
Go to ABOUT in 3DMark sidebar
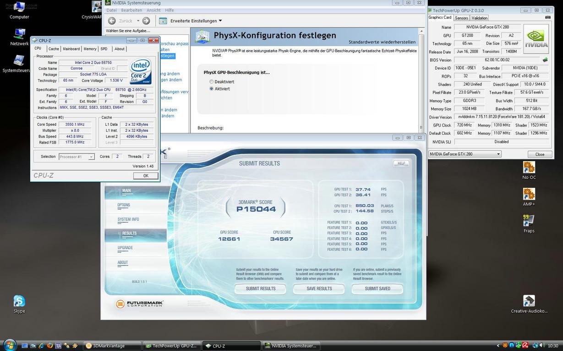[x=123, y=262]
